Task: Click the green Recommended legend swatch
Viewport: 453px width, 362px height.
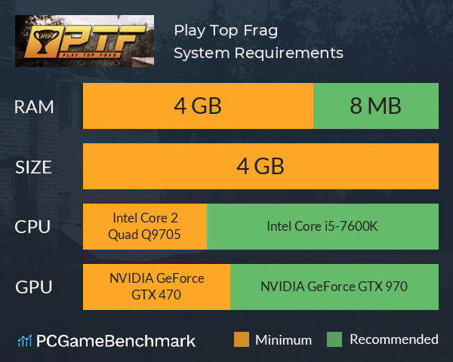Action: click(334, 339)
